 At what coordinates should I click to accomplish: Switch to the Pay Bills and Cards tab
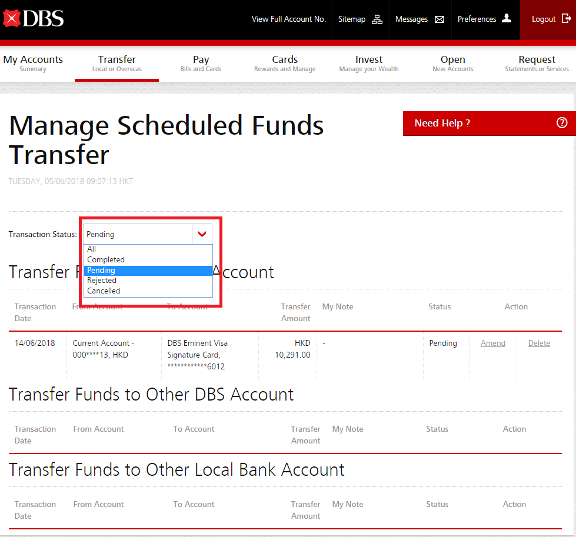coord(201,64)
